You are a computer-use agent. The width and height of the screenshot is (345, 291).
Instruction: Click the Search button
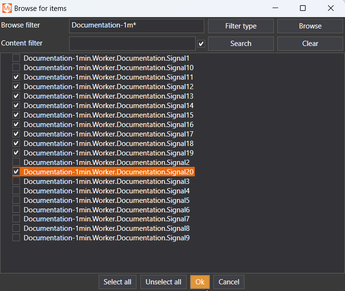point(241,44)
